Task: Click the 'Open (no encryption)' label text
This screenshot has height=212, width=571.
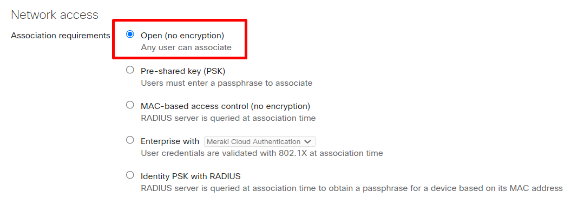Action: click(182, 36)
